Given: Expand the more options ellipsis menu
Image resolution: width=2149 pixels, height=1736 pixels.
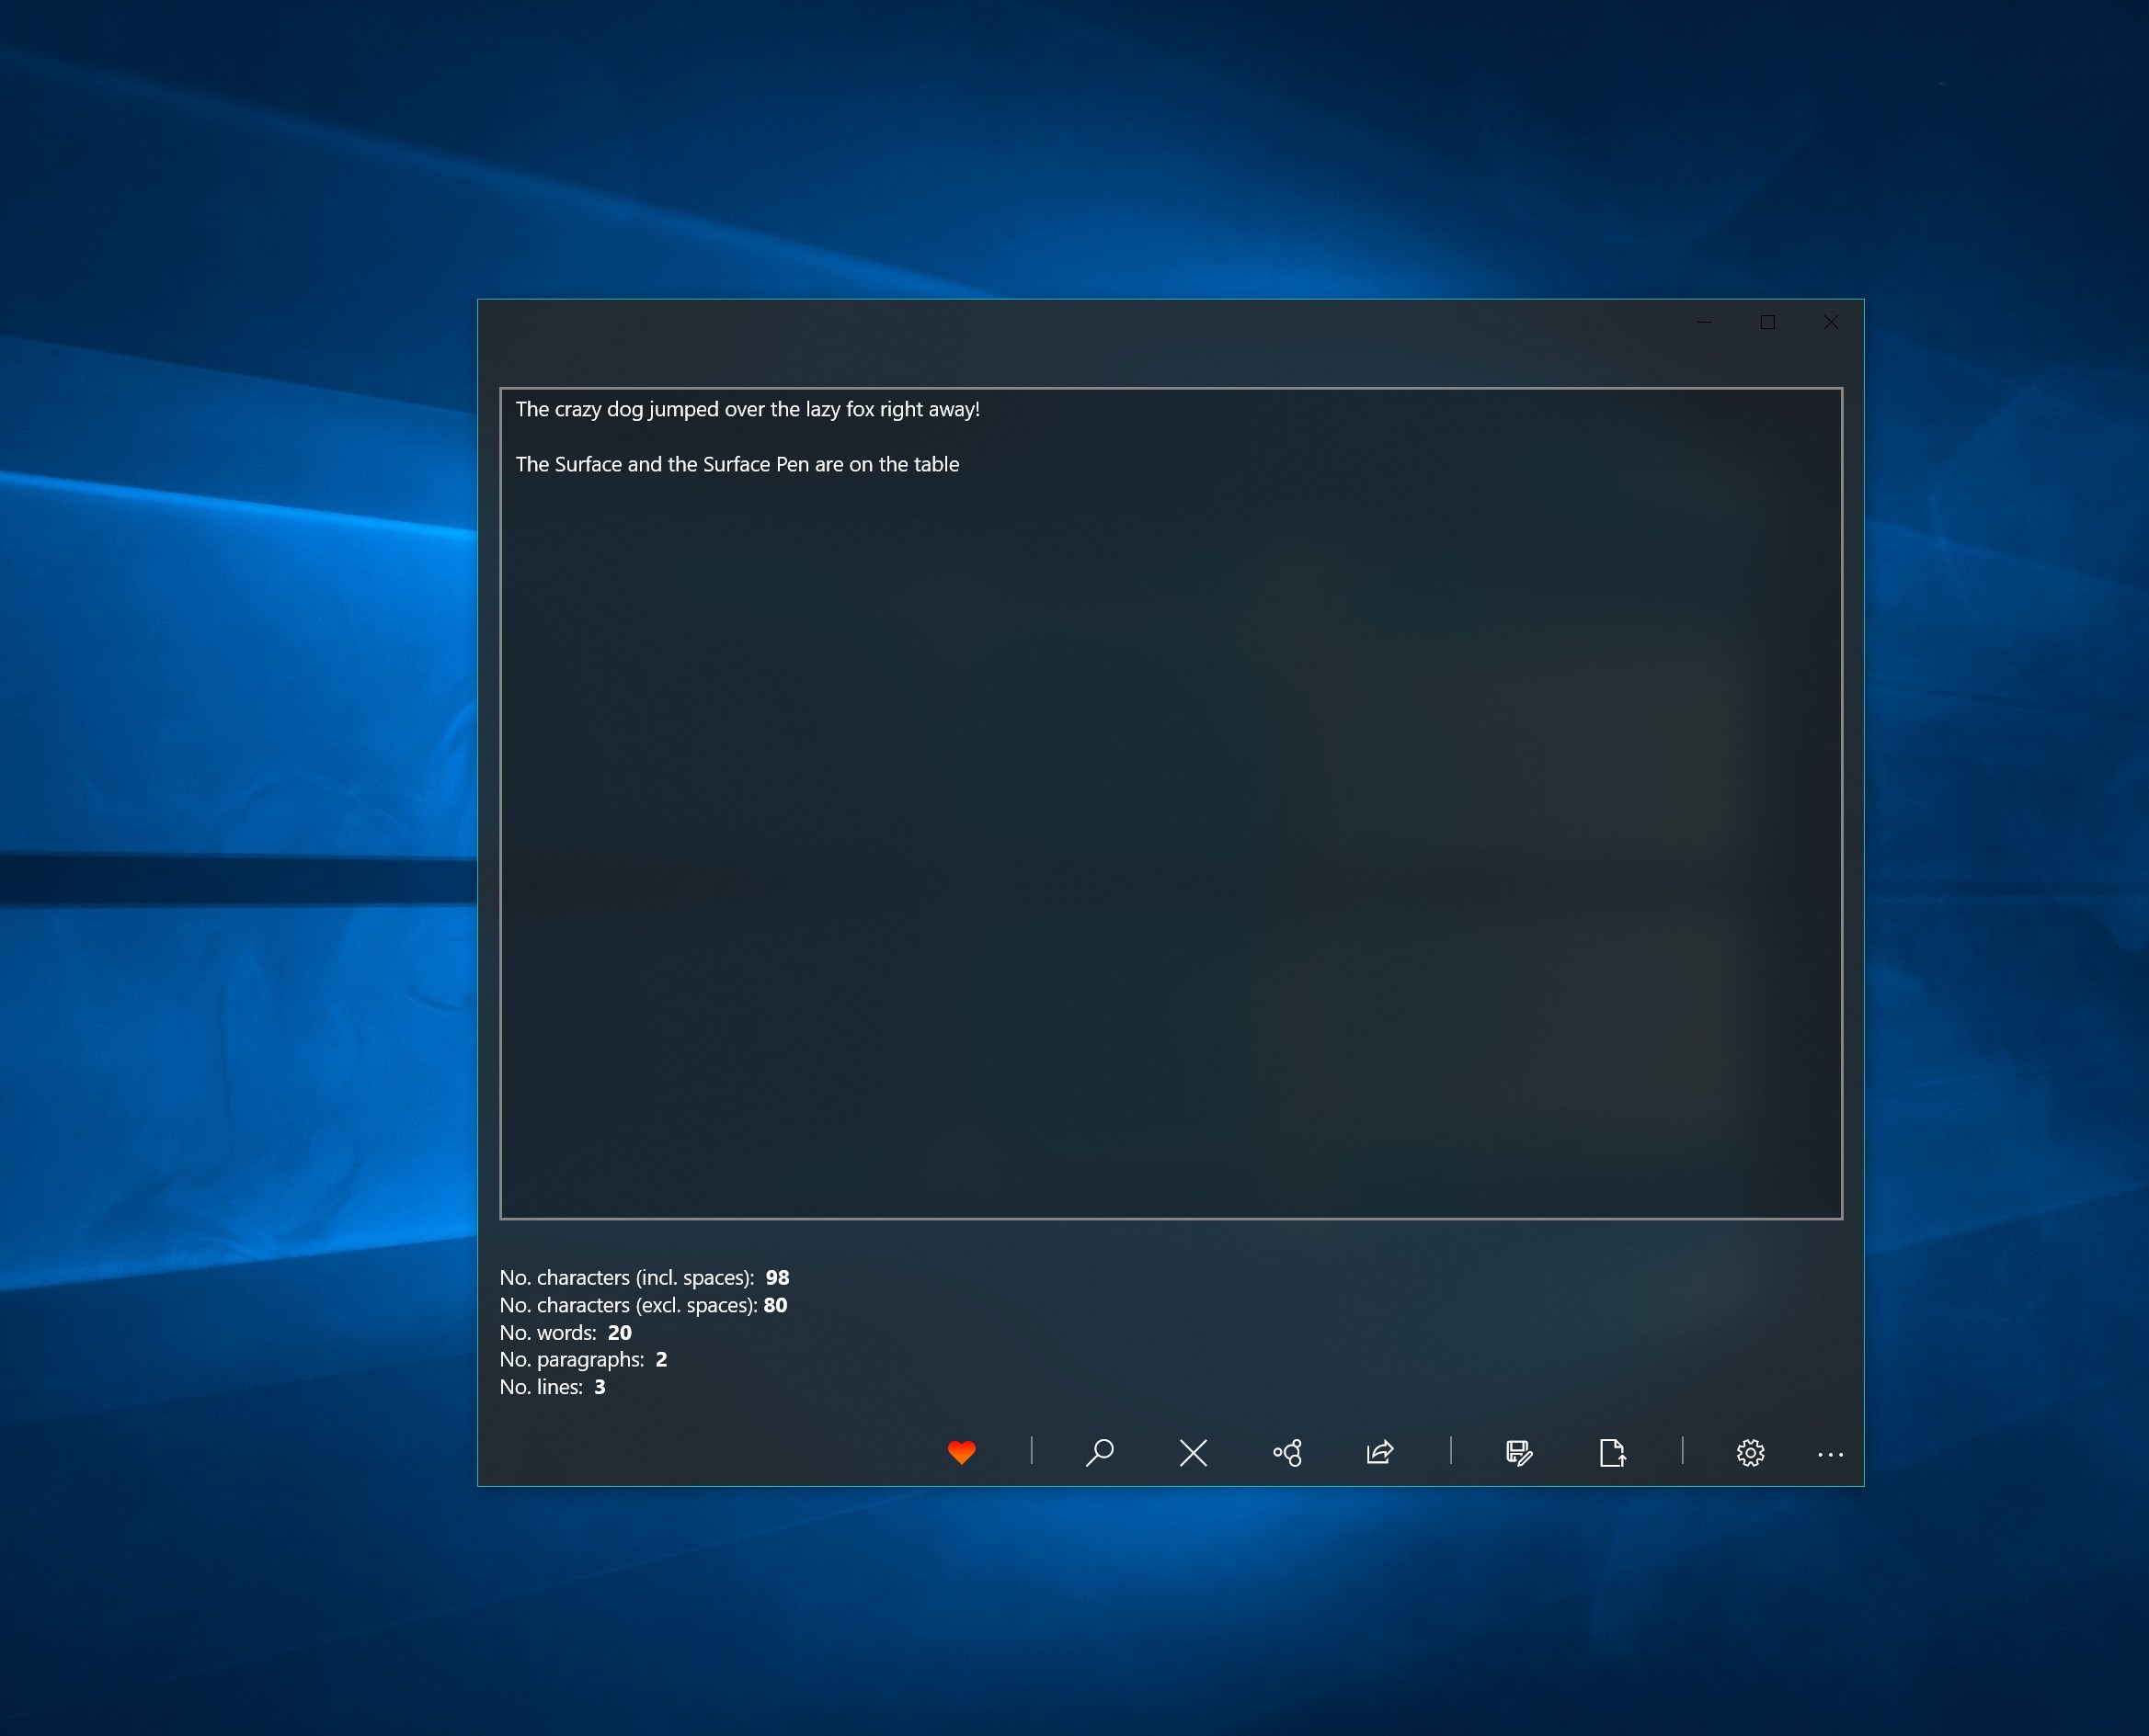Looking at the screenshot, I should (x=1830, y=1454).
